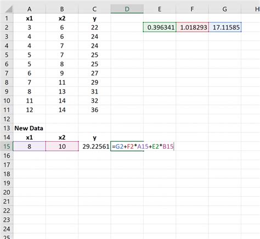Click cell C10 with value 32
The width and height of the screenshot is (260, 239).
(94, 101)
